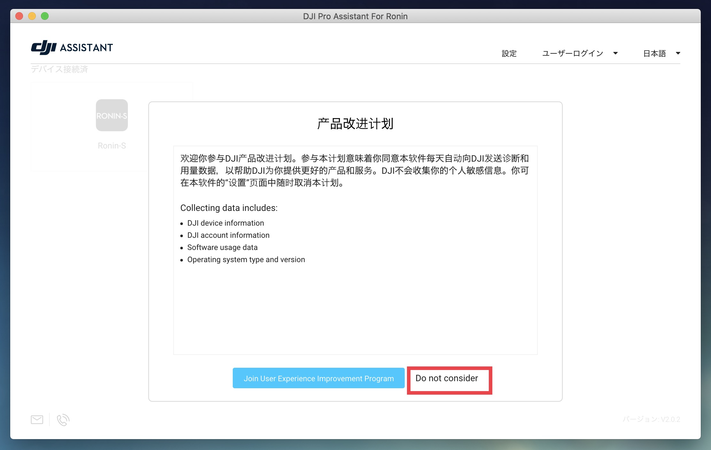Click the Do not consider button

click(447, 378)
